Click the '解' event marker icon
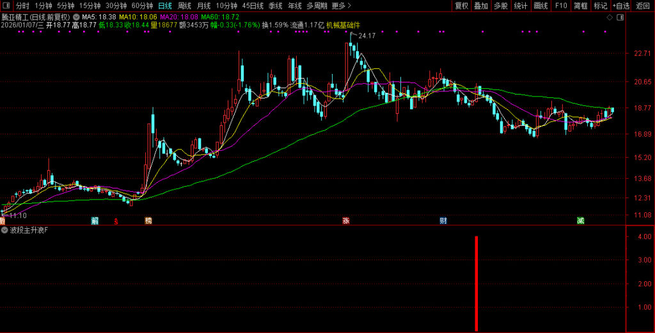The height and width of the screenshot is (333, 655). coord(95,221)
